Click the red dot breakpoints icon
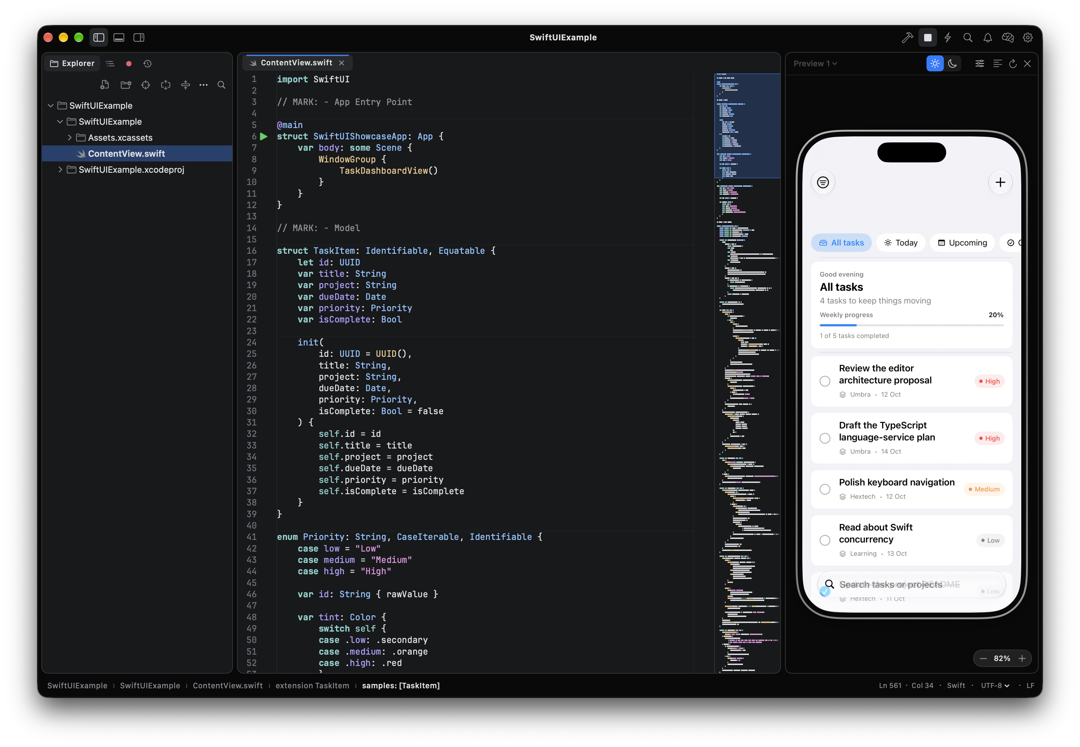Viewport: 1080px width, 747px height. coord(129,64)
